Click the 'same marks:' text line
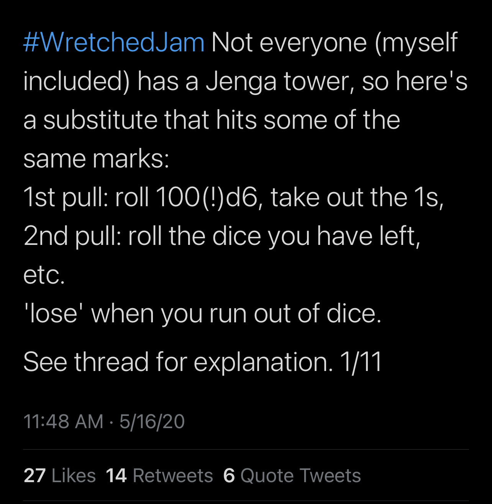This screenshot has width=492, height=504. (96, 159)
